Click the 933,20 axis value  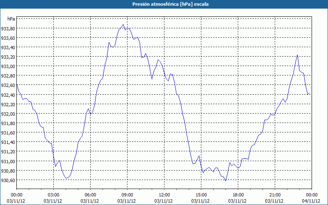click(8, 57)
